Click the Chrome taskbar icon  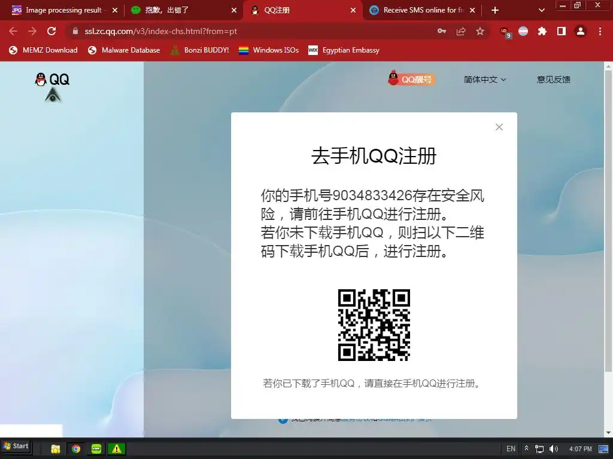pyautogui.click(x=76, y=449)
